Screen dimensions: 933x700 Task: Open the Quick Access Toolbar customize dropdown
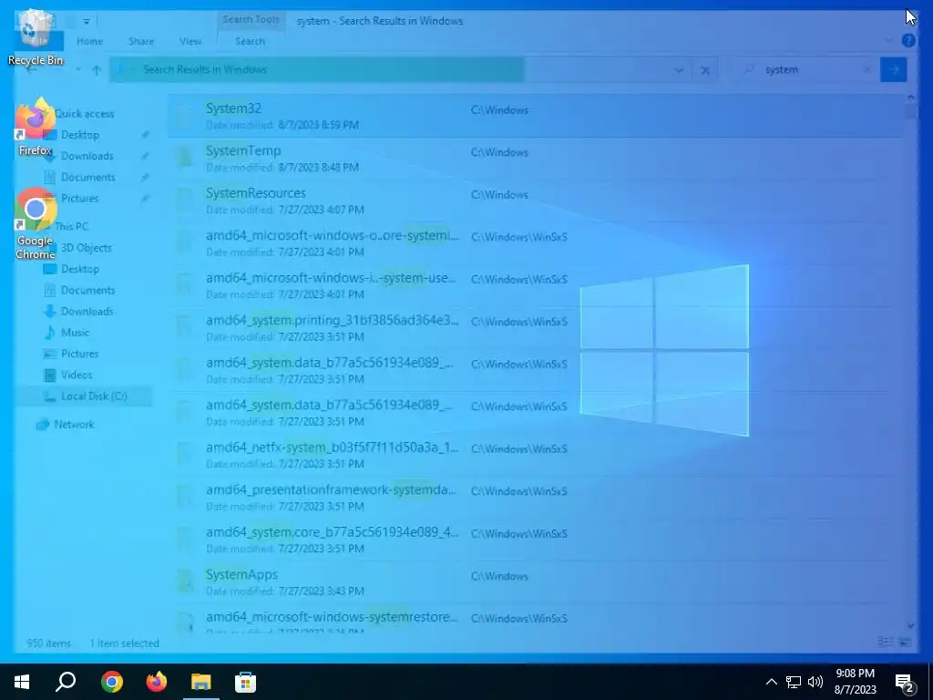pyautogui.click(x=87, y=22)
